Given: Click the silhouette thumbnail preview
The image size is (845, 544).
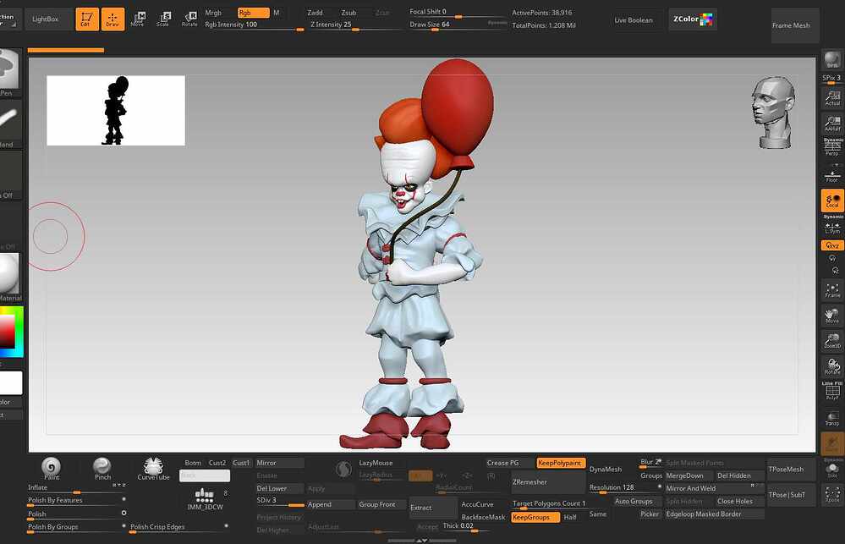Looking at the screenshot, I should tap(116, 111).
